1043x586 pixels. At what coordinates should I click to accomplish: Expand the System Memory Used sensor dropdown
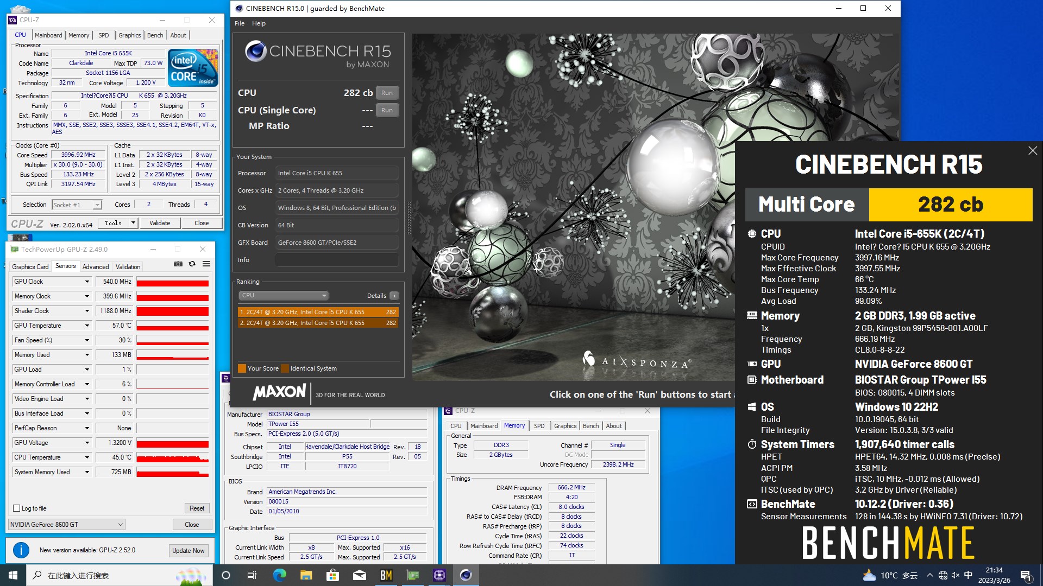point(87,472)
